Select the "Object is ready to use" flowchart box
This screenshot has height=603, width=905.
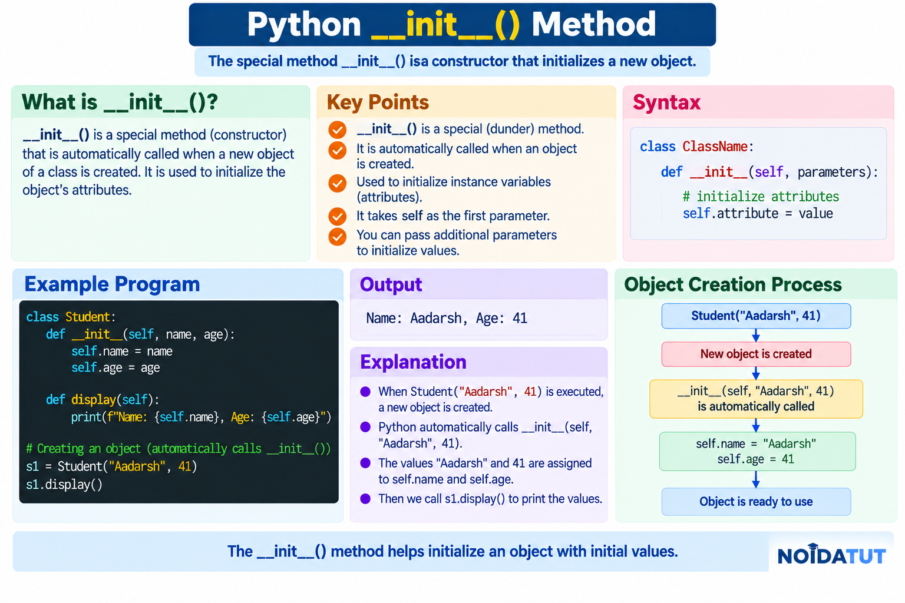pyautogui.click(x=756, y=502)
